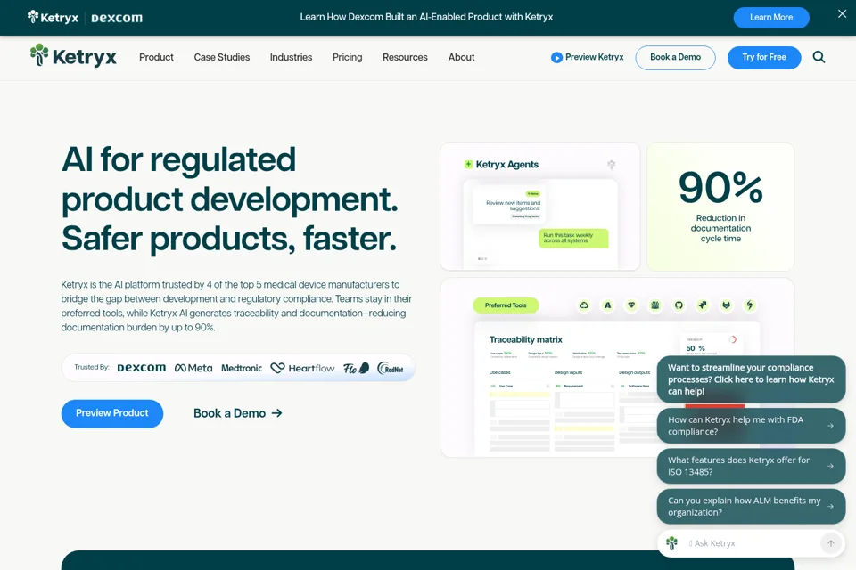Click the Dexcom logo in the top banner
856x570 pixels.
(x=116, y=18)
